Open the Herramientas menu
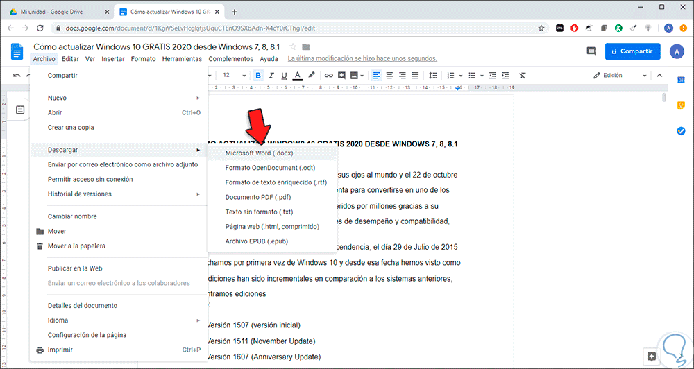Image resolution: width=694 pixels, height=369 pixels. [182, 58]
